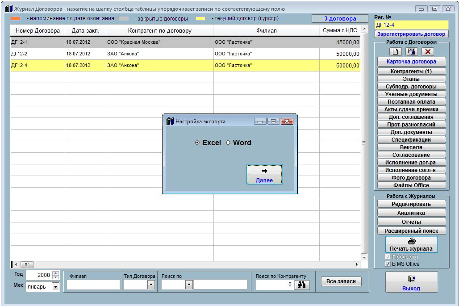Open the Мес month dropdown
The width and height of the screenshot is (459, 306).
coord(55,287)
